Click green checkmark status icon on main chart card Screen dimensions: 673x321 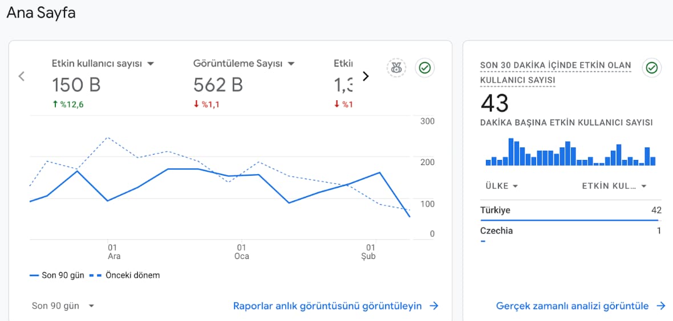click(424, 68)
